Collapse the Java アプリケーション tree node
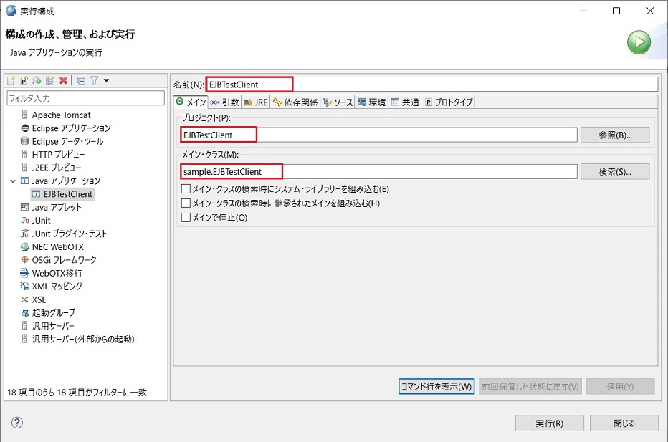The width and height of the screenshot is (668, 442). (13, 181)
